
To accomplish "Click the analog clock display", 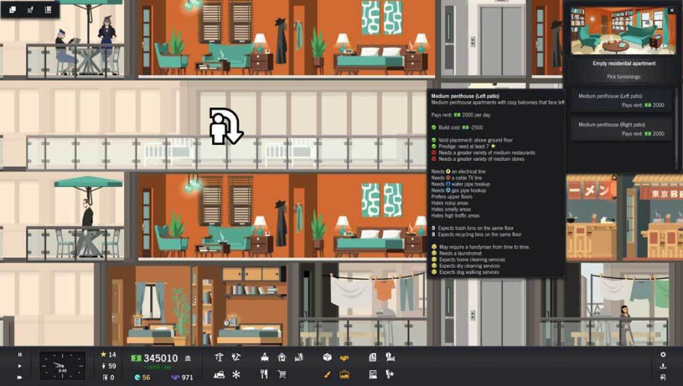I will click(62, 366).
